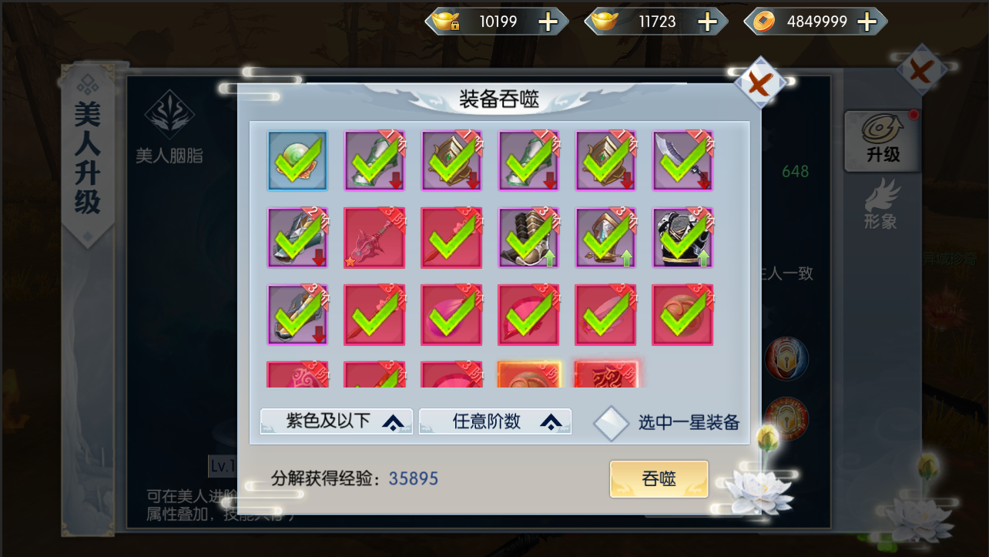989x557 pixels.
Task: Close the 装备吞噬 dialog
Action: (759, 82)
